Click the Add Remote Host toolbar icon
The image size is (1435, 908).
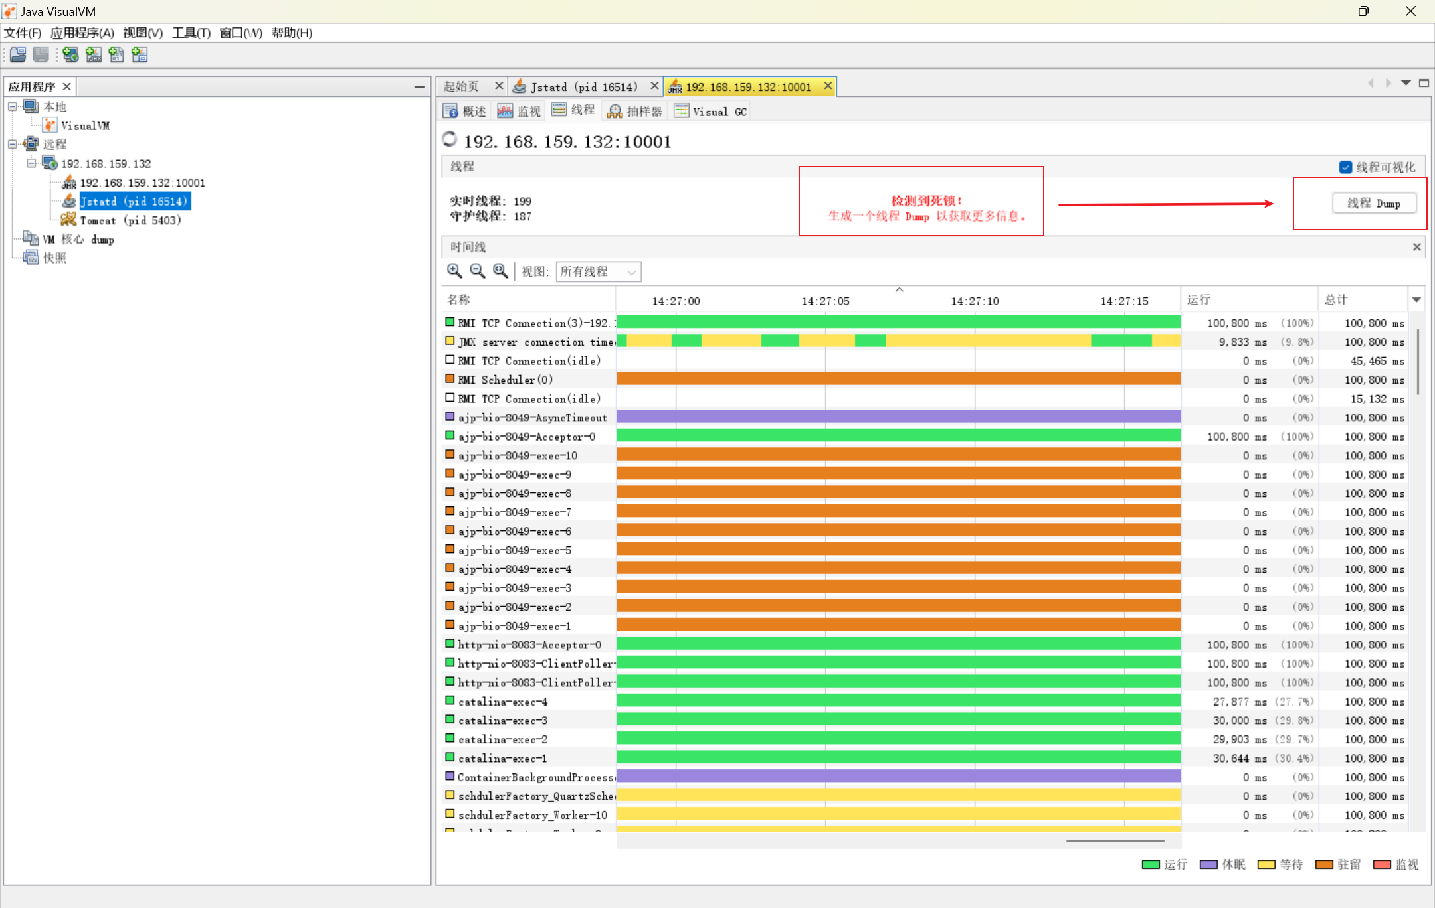point(70,55)
